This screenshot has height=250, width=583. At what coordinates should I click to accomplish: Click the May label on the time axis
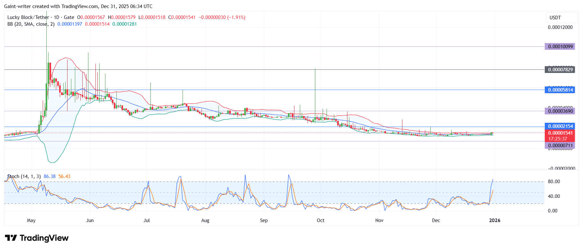pos(31,220)
